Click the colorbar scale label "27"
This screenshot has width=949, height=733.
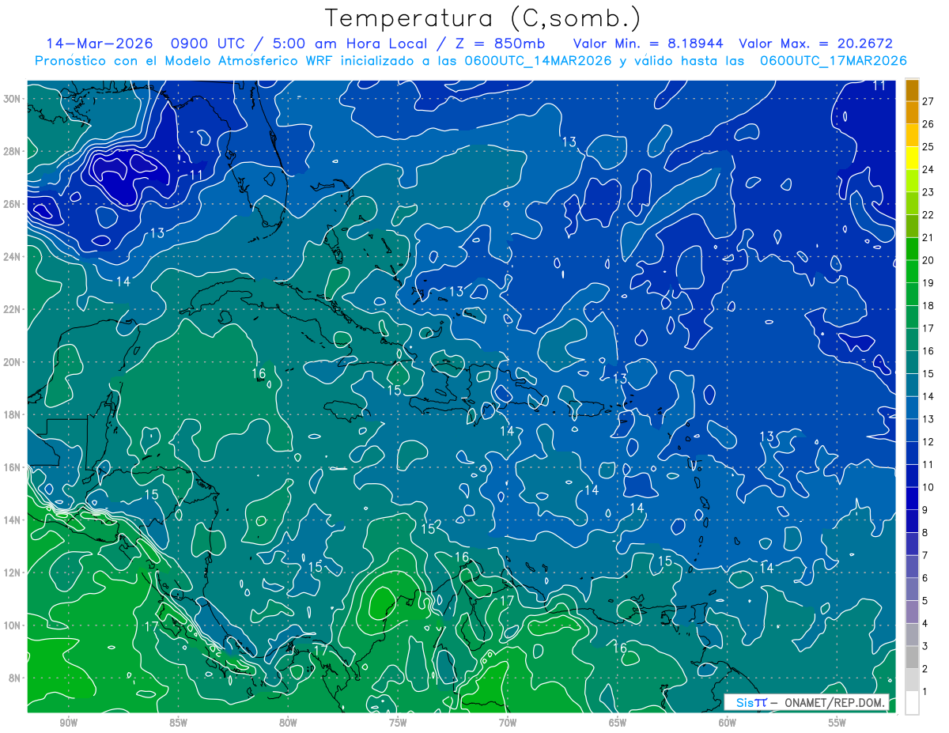pos(928,101)
